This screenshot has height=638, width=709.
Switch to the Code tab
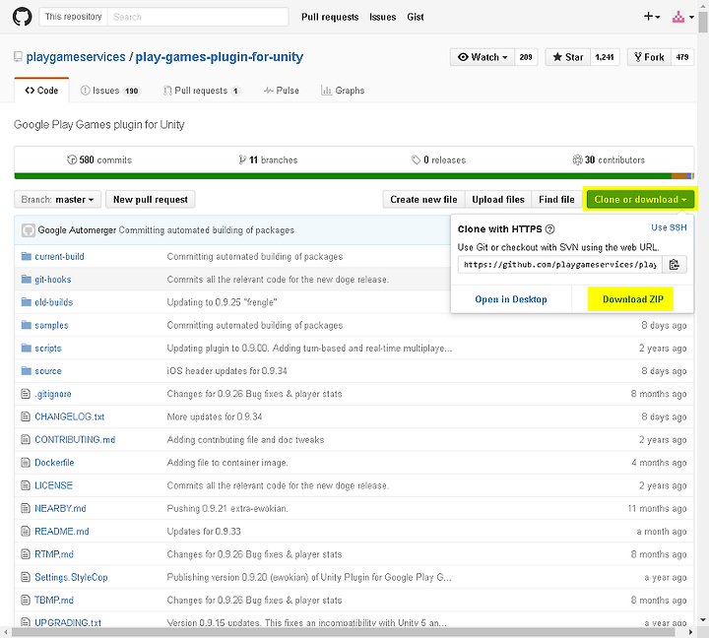point(41,91)
